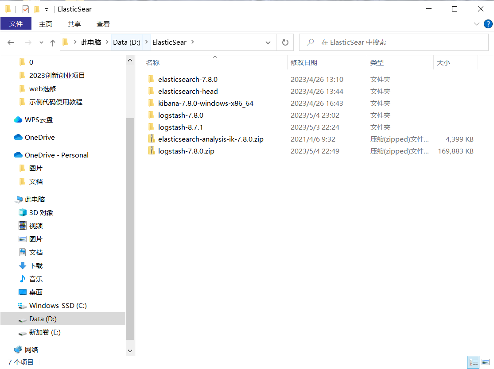This screenshot has width=494, height=369.
Task: Open 文档 under 此电脑
Action: click(x=35, y=252)
